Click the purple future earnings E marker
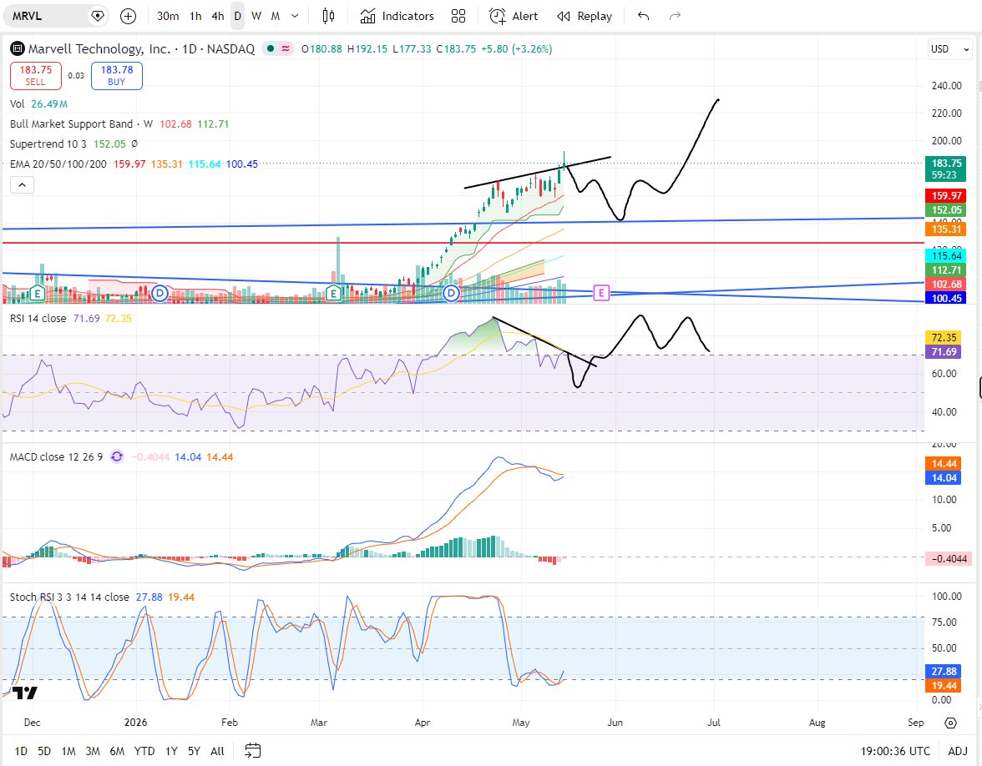 pos(601,293)
